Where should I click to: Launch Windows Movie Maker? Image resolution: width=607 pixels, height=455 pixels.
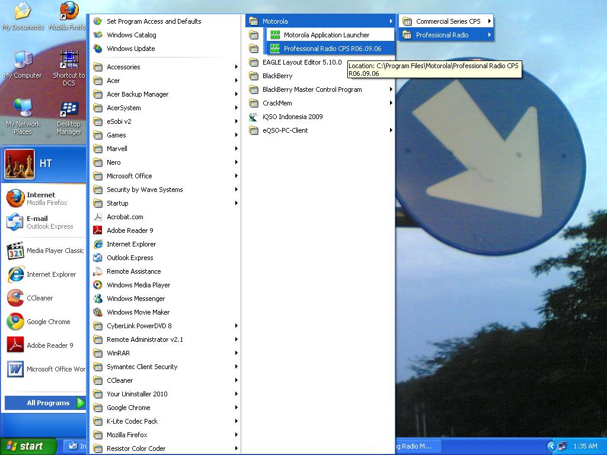click(165, 312)
